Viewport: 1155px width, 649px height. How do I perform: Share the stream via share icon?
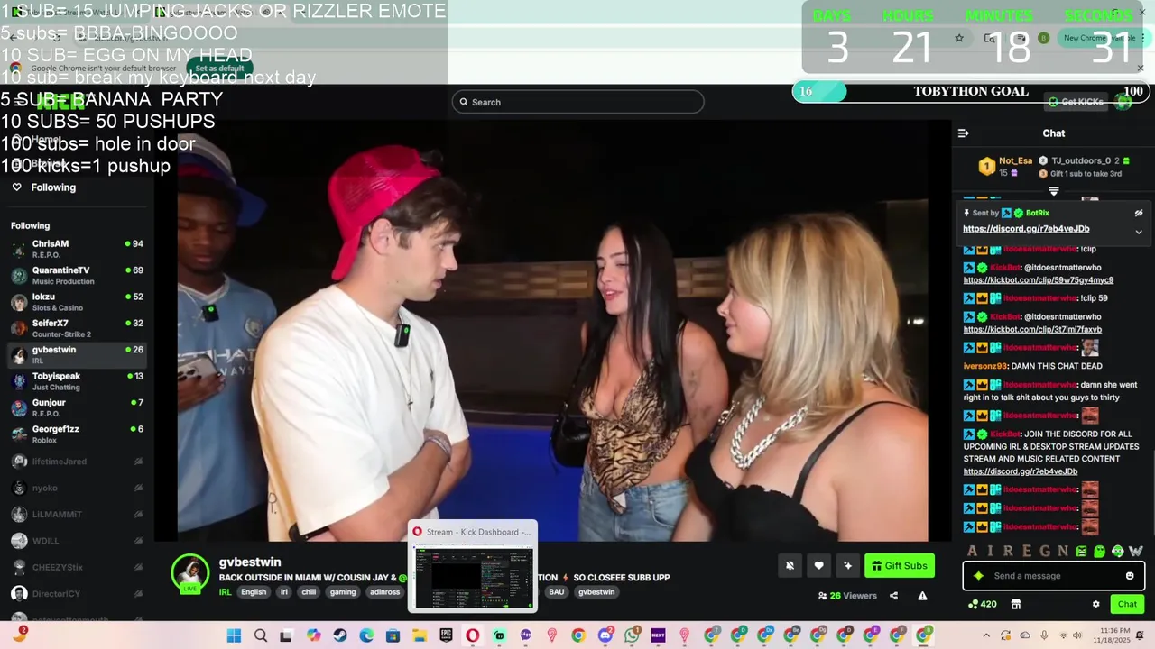pos(893,596)
